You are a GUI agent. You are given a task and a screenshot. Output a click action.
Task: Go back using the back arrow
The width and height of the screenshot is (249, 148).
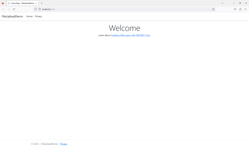pyautogui.click(x=3, y=9)
